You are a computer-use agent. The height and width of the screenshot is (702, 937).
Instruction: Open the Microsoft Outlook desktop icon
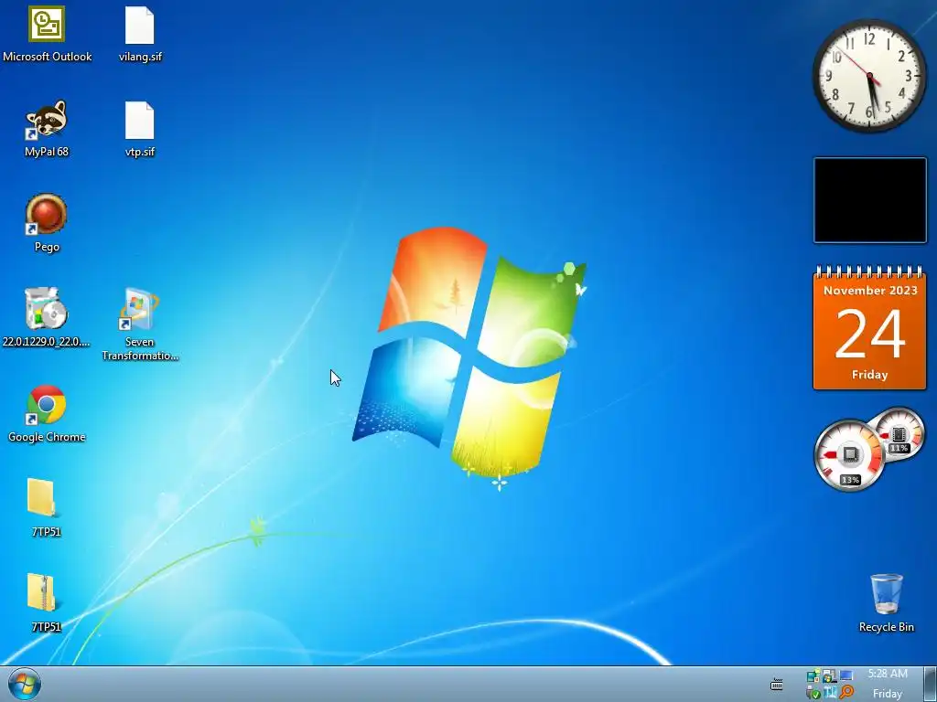[x=47, y=34]
